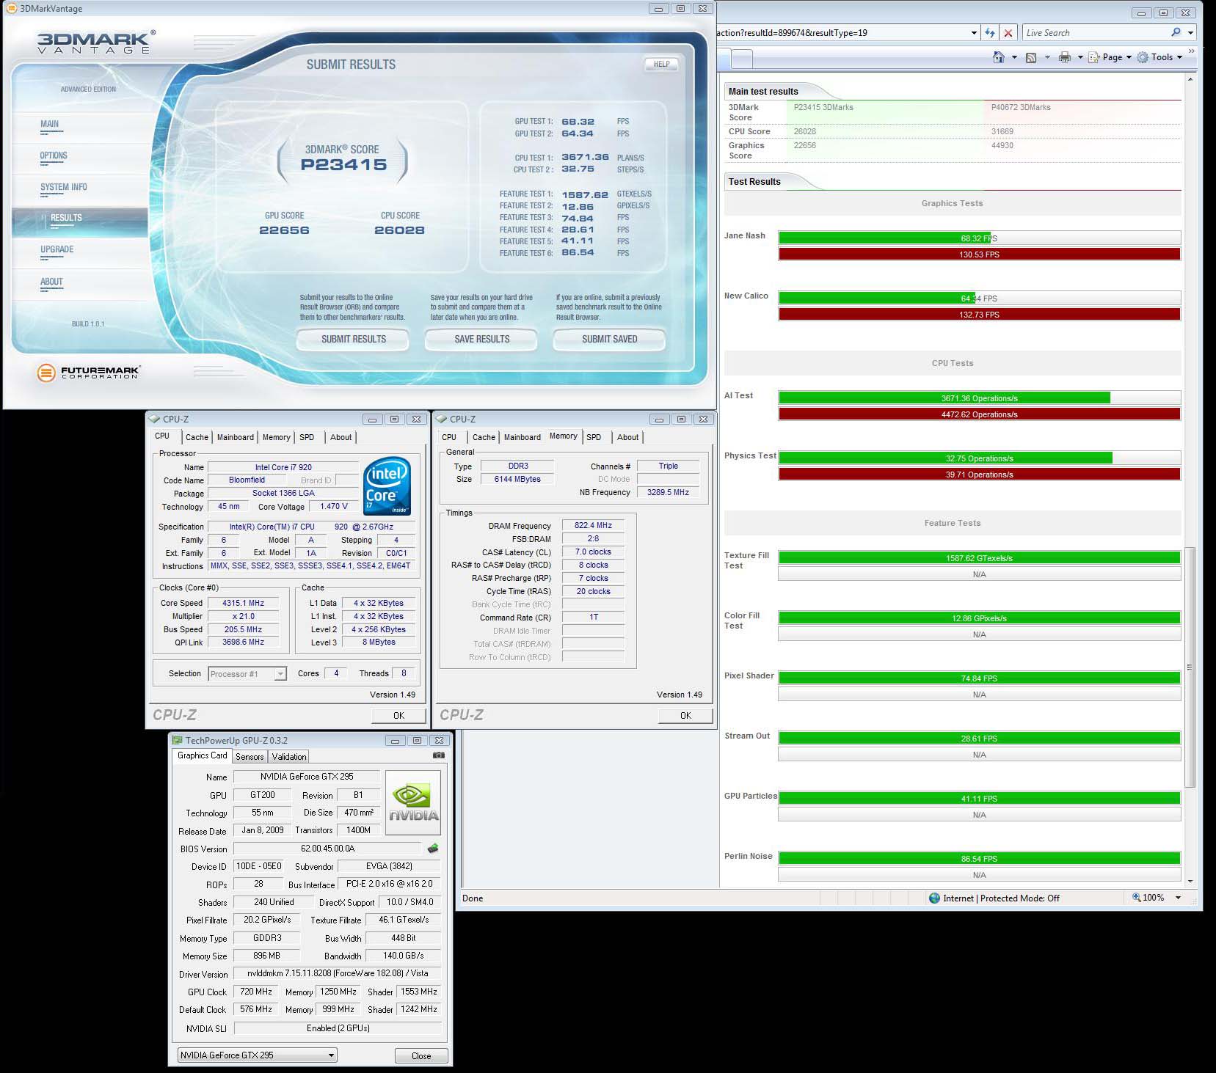Switch to the Validation tab in GPU-Z
Viewport: 1216px width, 1073px height.
tap(289, 757)
